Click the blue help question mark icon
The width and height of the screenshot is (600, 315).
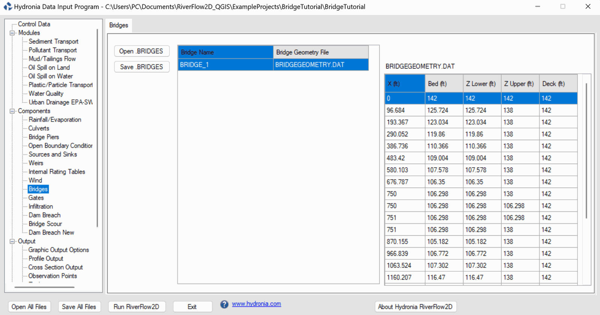click(224, 305)
